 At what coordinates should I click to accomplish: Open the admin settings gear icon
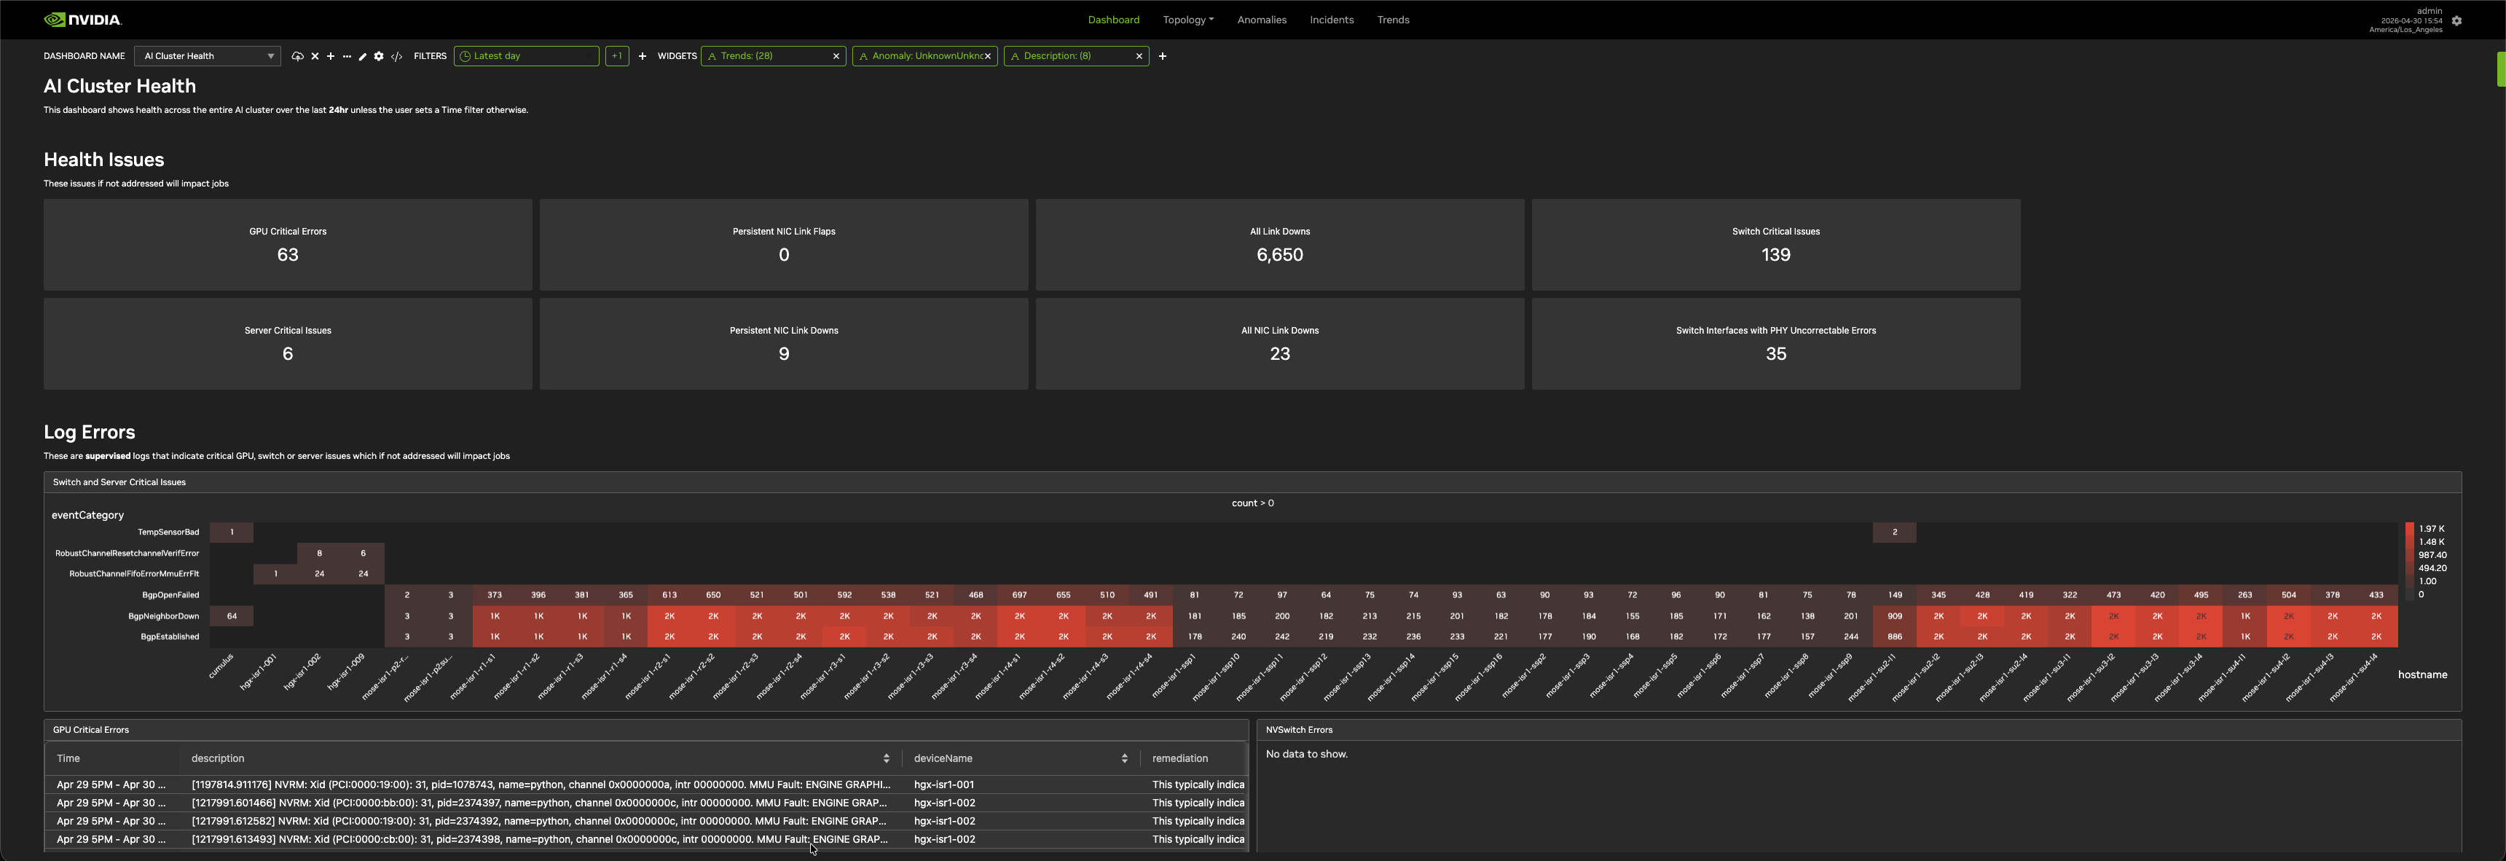click(x=2456, y=20)
